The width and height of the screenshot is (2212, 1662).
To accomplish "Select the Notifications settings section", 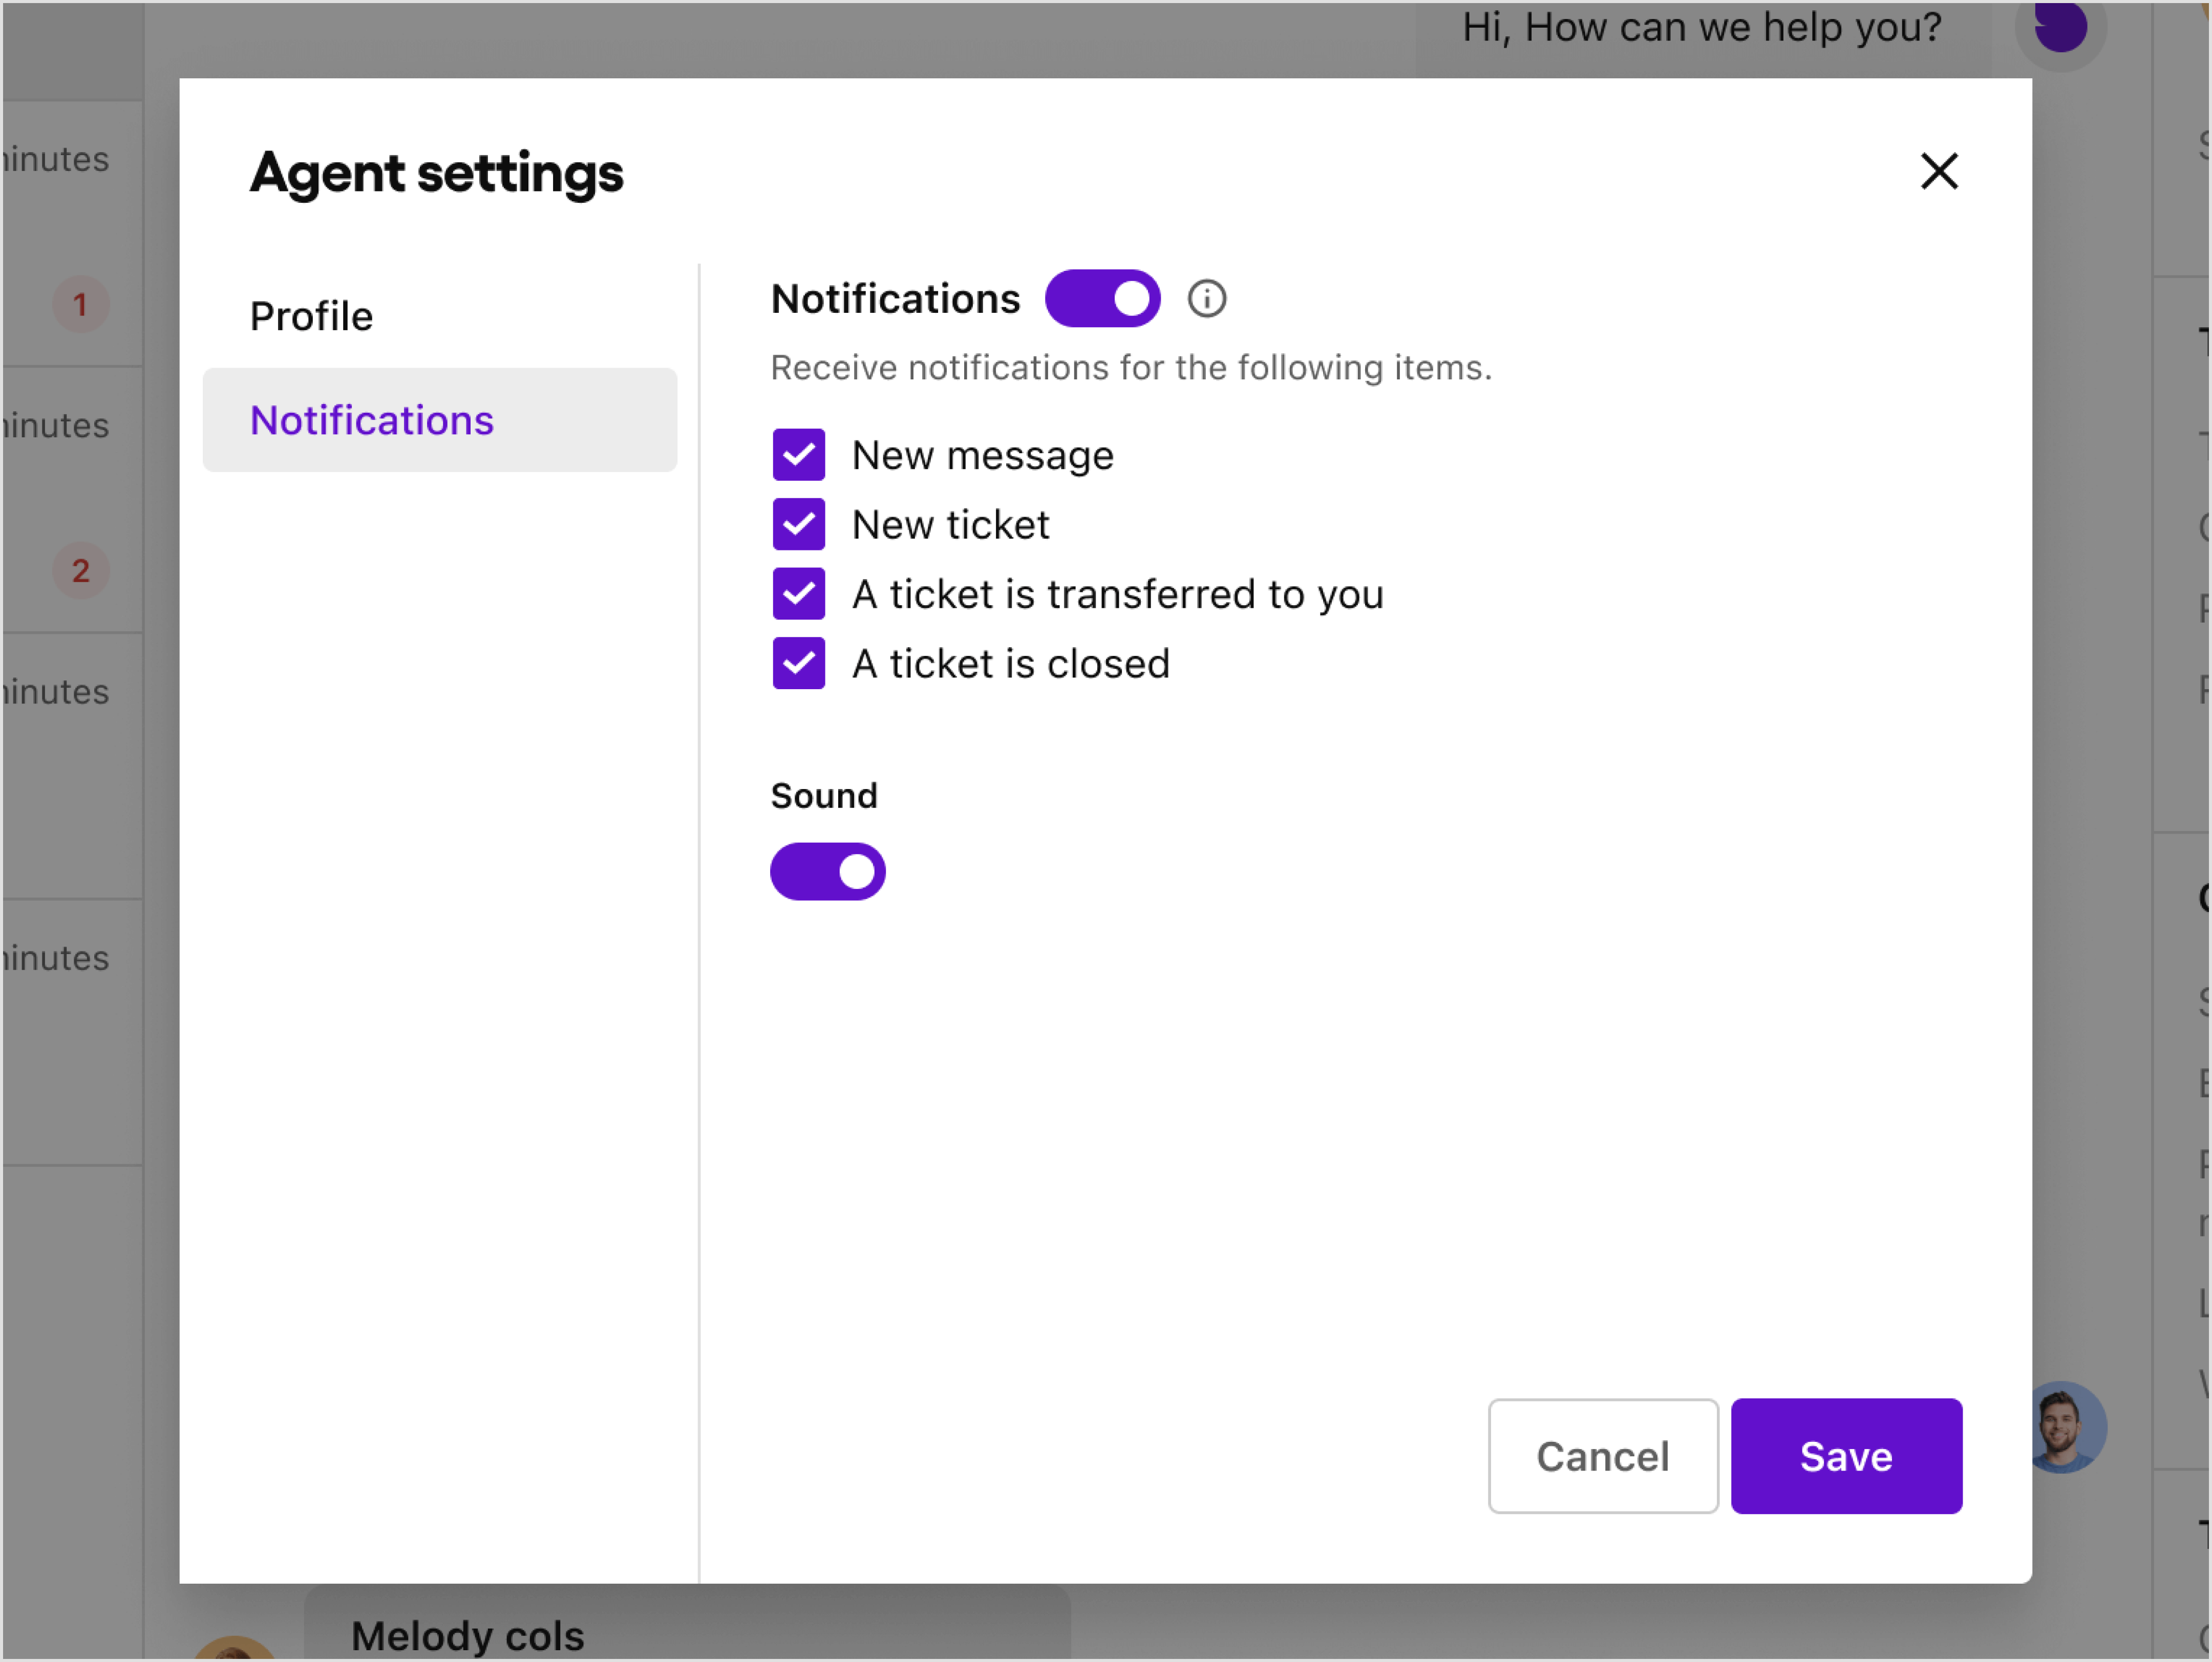I will 372,420.
